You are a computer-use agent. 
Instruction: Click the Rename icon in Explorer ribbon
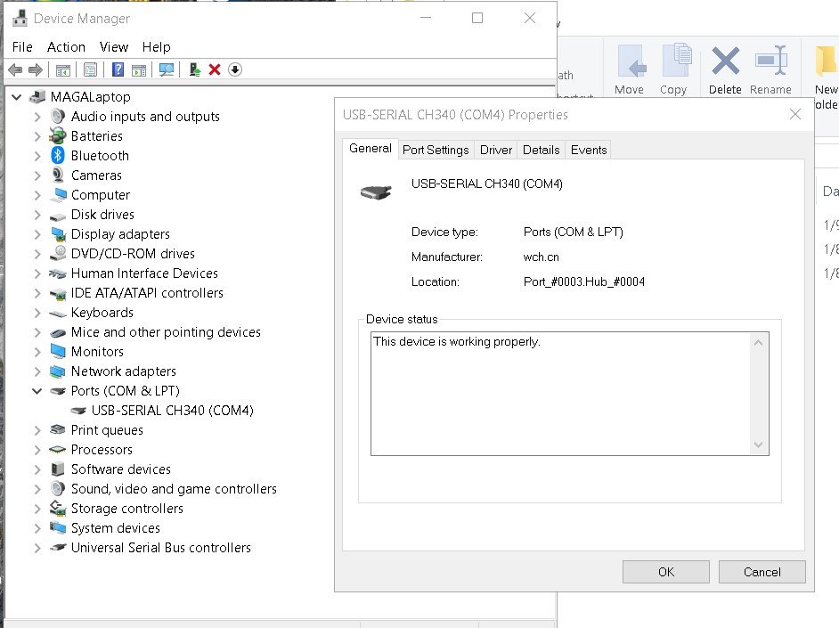click(771, 61)
